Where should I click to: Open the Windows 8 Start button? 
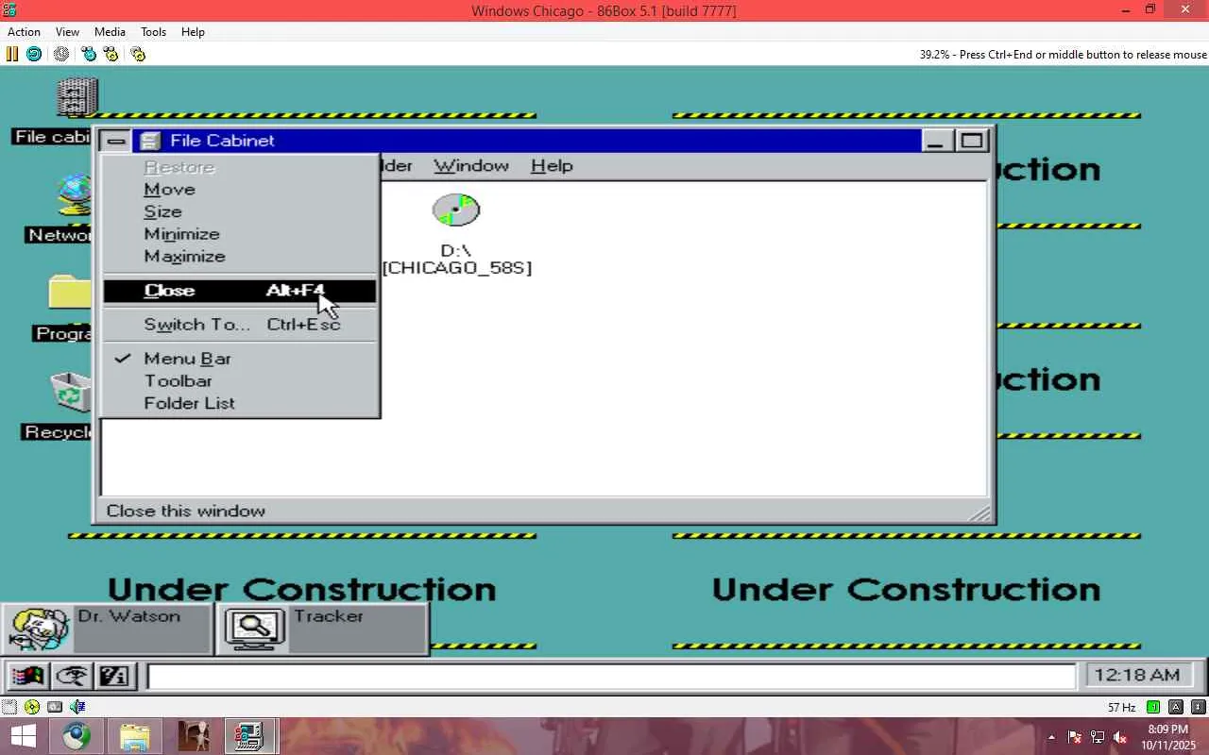click(x=23, y=736)
